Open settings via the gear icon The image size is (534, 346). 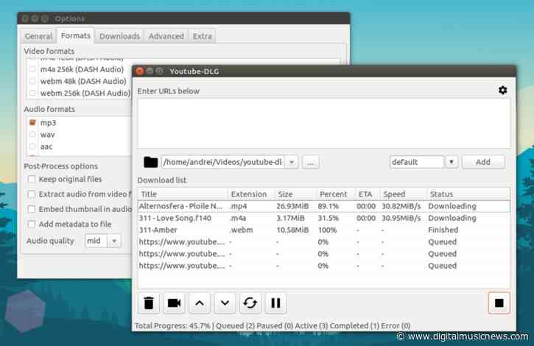[502, 91]
